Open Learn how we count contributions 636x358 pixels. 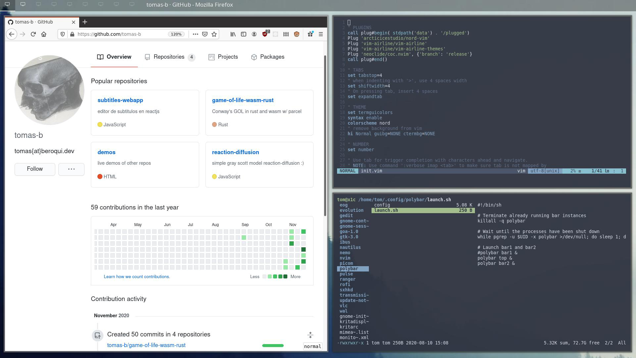(137, 277)
